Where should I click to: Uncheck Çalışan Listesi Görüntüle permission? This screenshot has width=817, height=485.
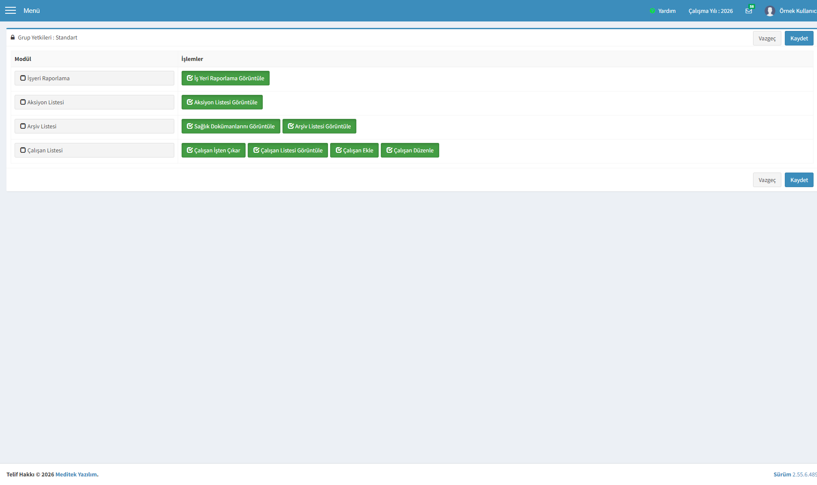(288, 150)
